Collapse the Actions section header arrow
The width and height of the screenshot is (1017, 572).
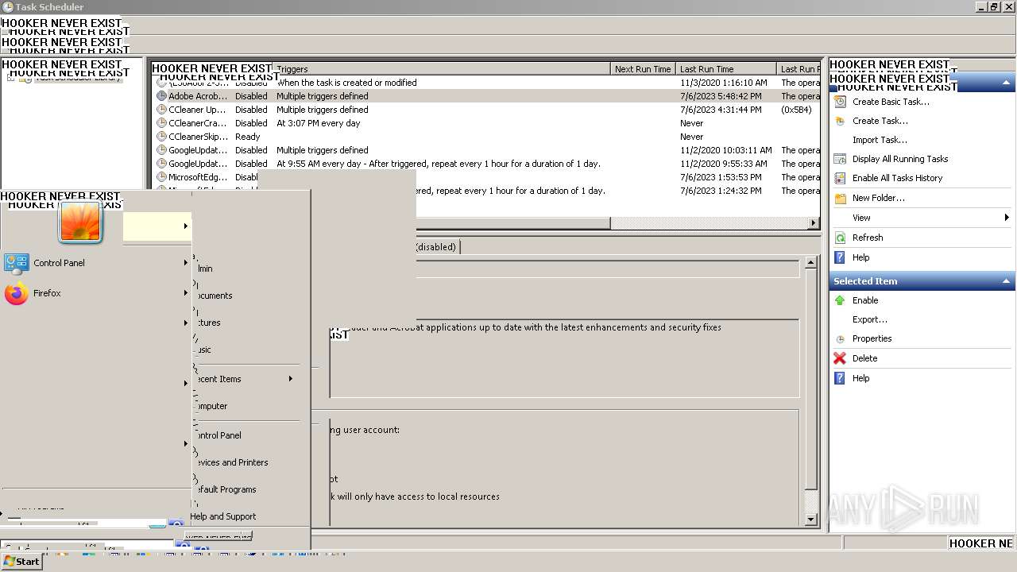1006,83
